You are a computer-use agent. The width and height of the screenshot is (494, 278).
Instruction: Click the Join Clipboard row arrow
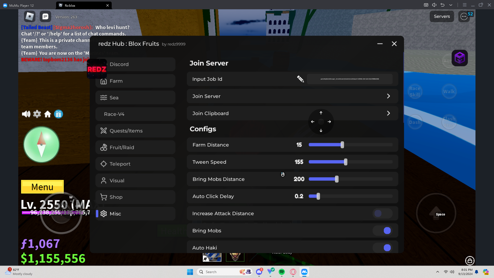pyautogui.click(x=389, y=113)
